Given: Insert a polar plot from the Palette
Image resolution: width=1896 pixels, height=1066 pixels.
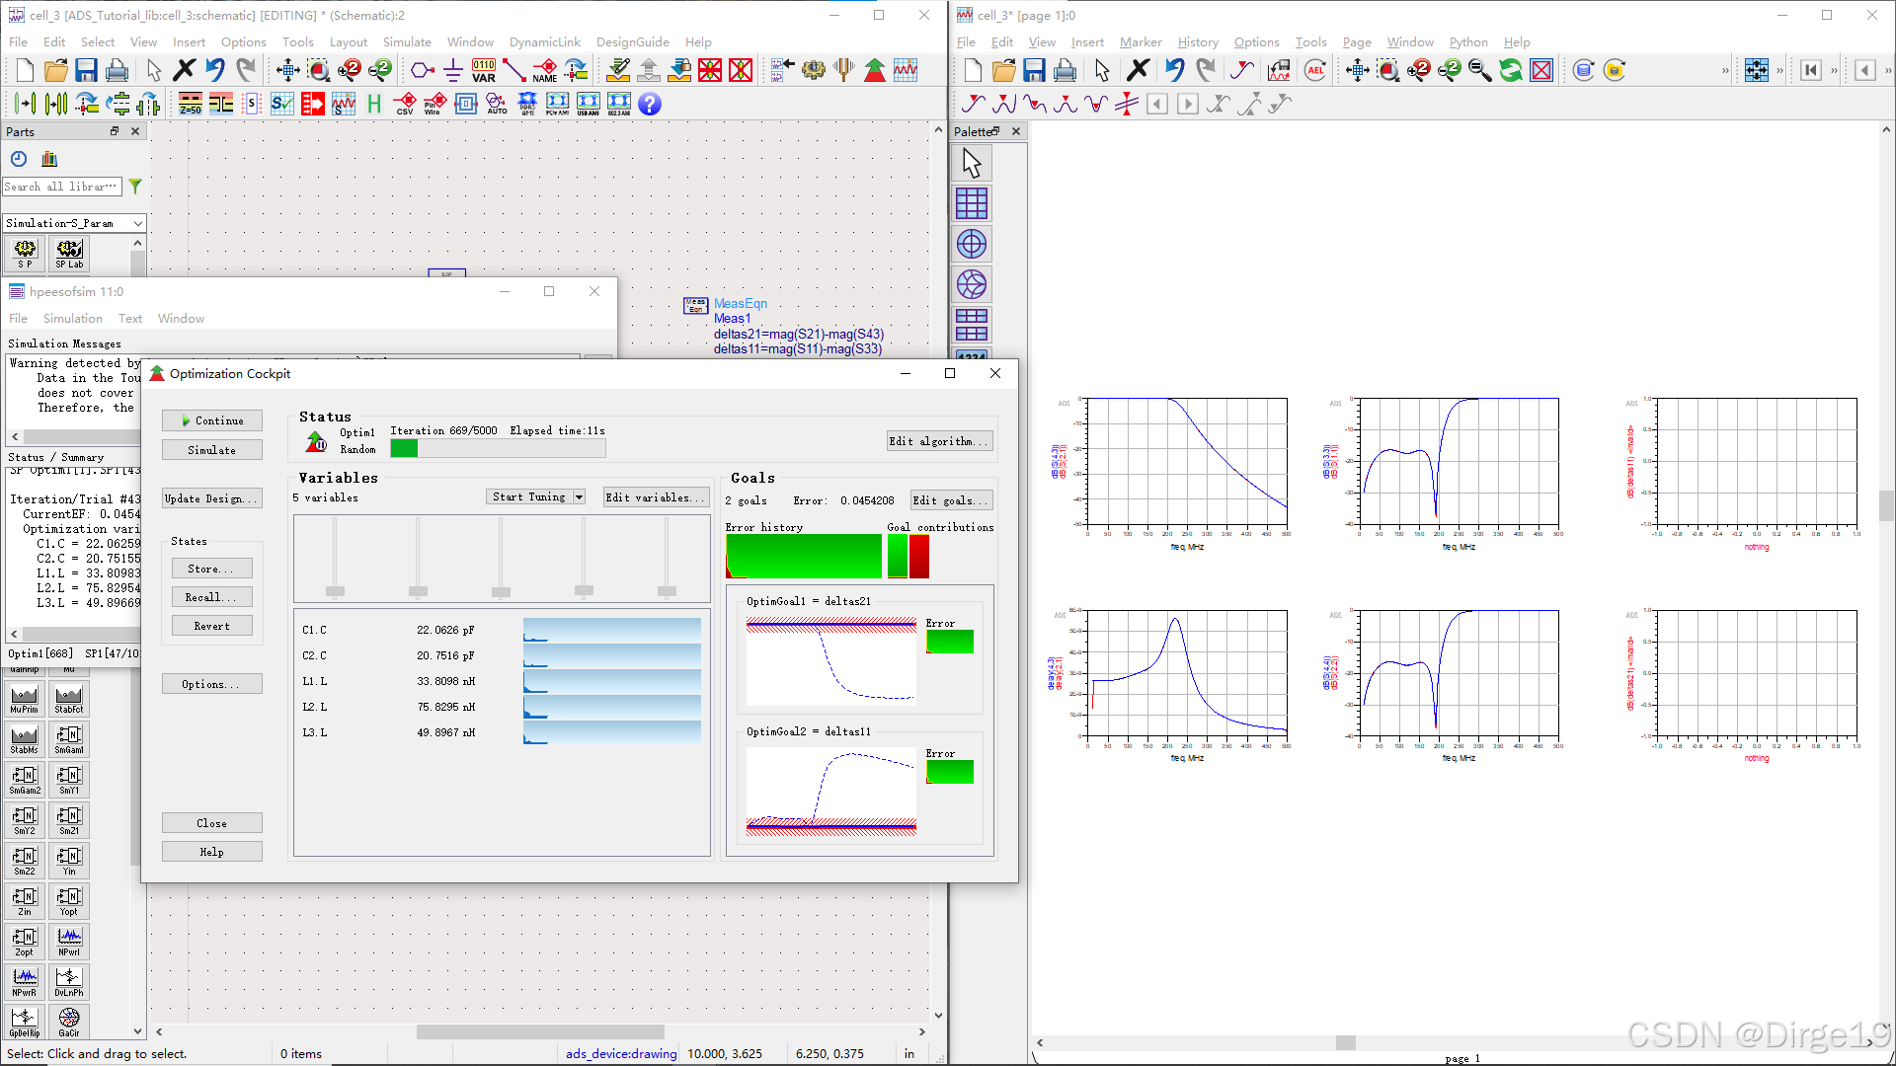Looking at the screenshot, I should [x=972, y=244].
